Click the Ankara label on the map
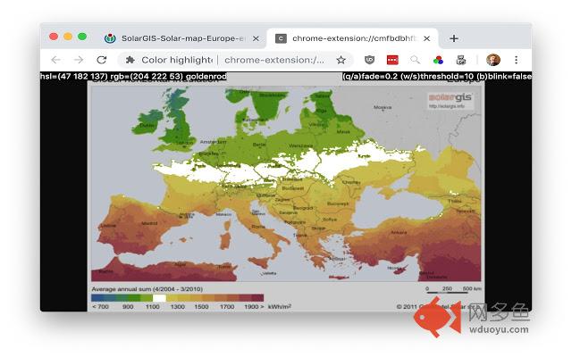Screen dimensions: 572x357 [x=399, y=232]
